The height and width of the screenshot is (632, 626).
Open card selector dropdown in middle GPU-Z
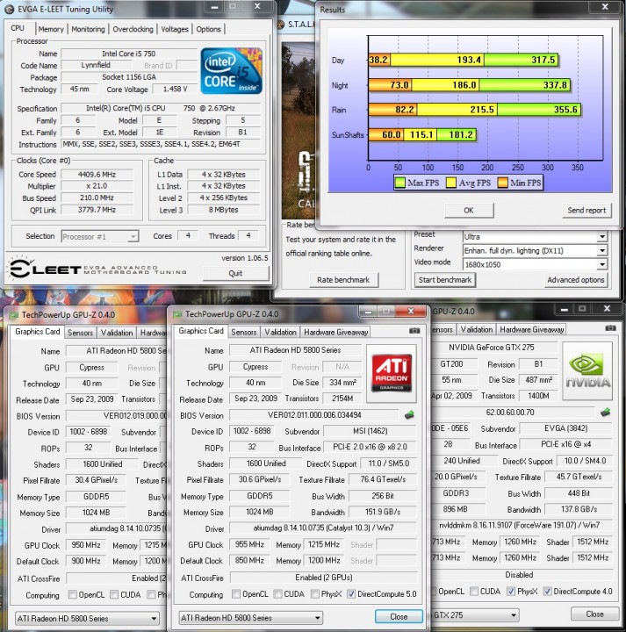pos(250,617)
